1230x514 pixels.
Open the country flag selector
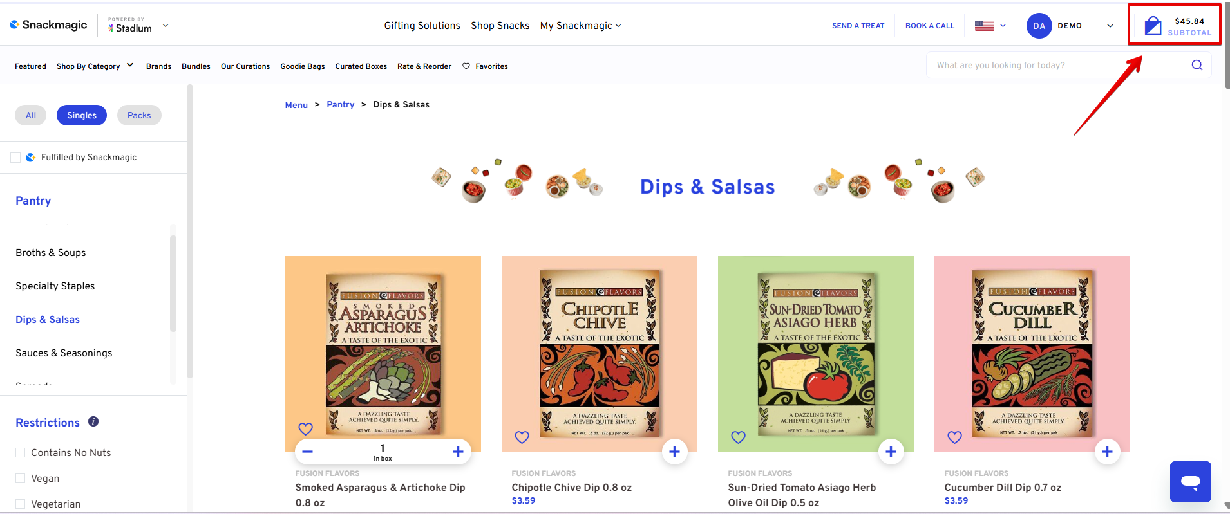[x=990, y=26]
